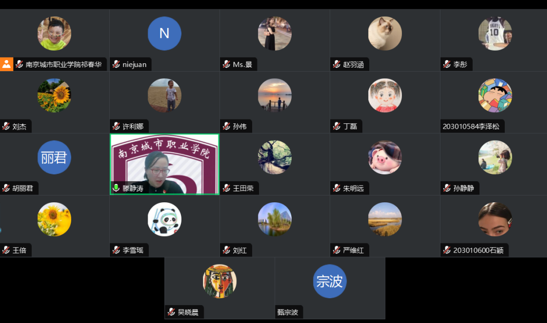Select the blue N avatar of niejuan
Screen dimensions: 547x323
[164, 33]
